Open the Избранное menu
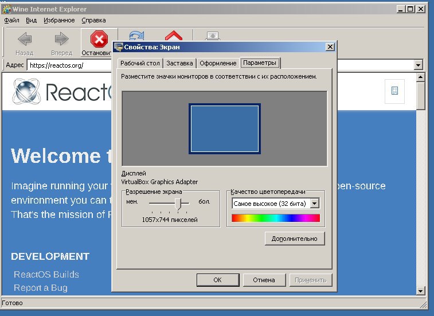 coord(59,20)
